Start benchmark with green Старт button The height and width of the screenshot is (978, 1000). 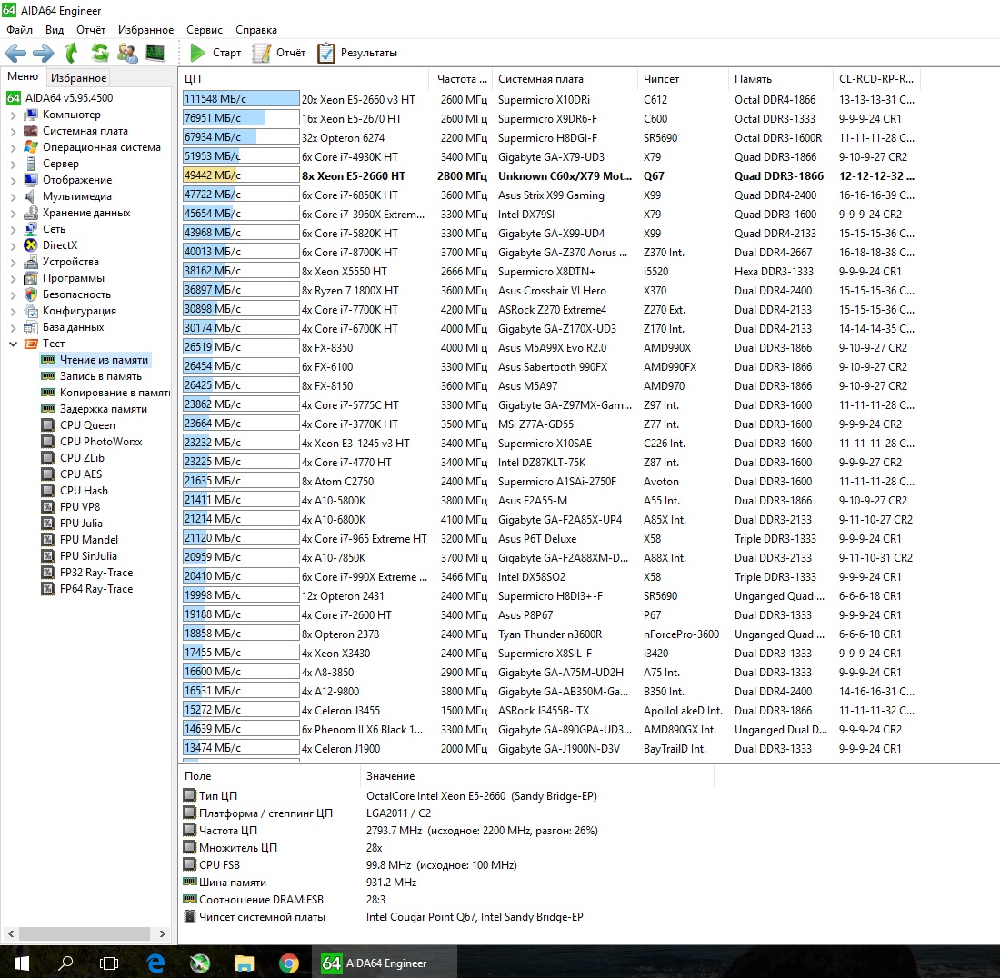click(x=215, y=53)
